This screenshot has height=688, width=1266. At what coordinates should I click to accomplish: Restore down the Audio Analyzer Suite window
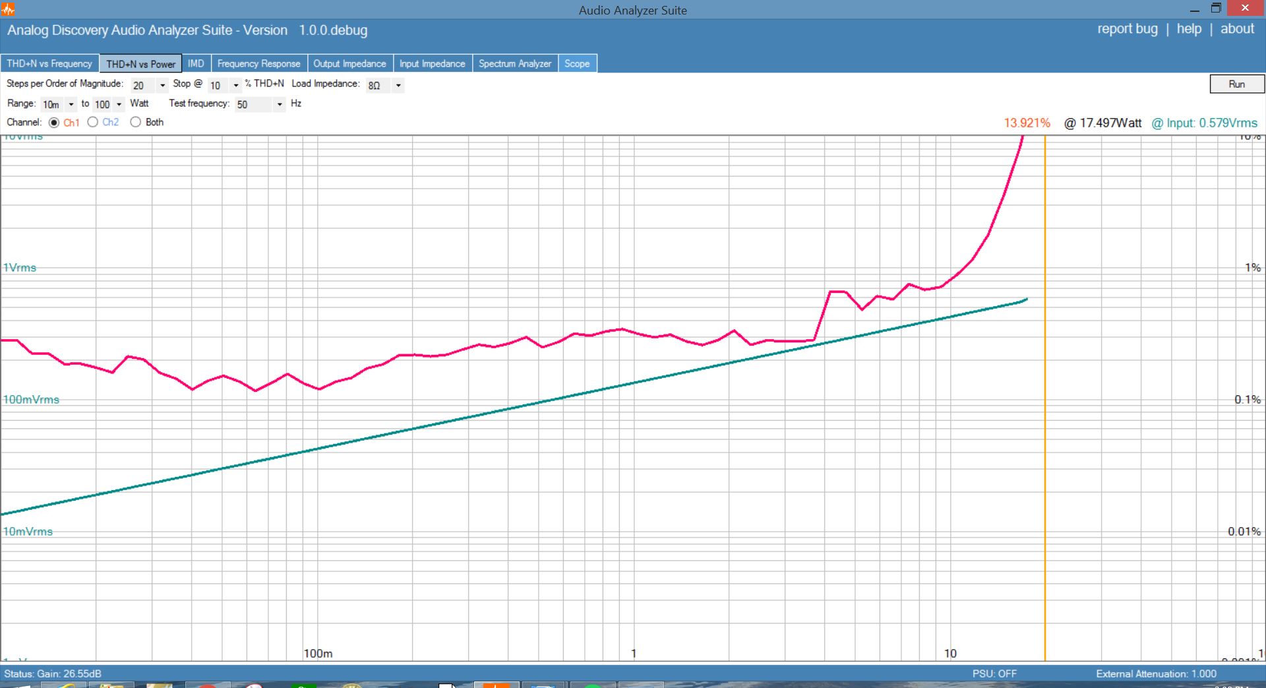1216,9
